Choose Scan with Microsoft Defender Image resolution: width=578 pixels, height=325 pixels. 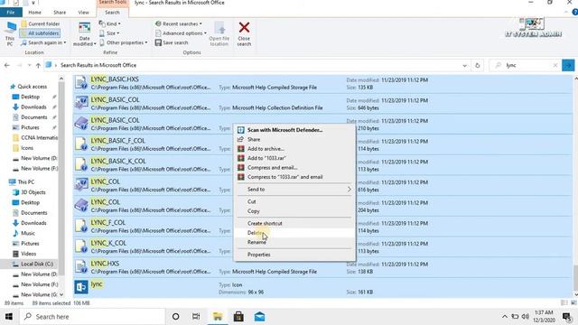(x=294, y=130)
